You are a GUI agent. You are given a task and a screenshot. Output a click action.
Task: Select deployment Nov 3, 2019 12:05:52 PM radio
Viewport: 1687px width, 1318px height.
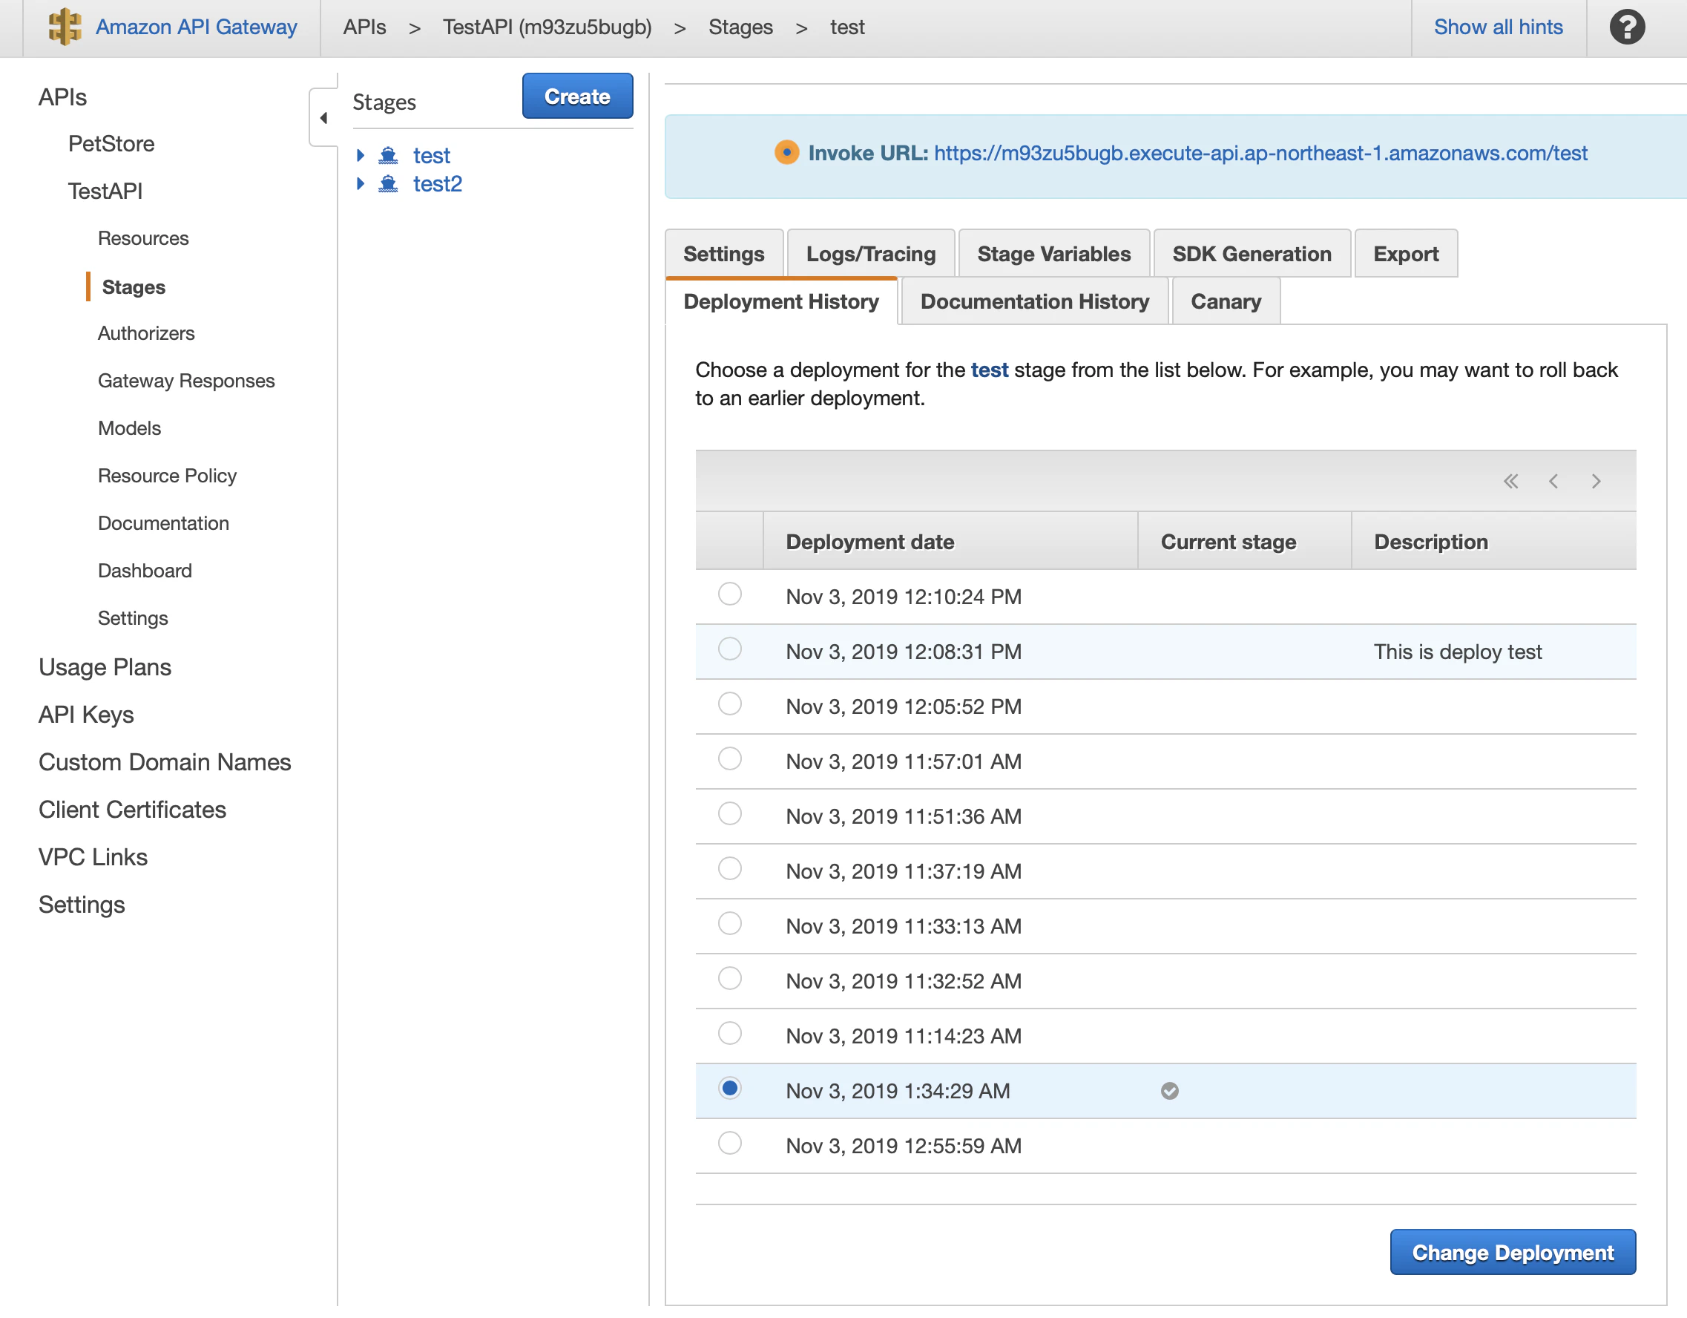click(729, 703)
